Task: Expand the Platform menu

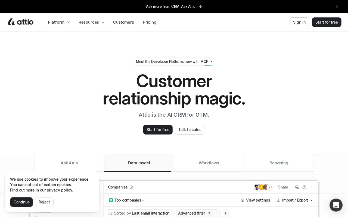Action: coord(59,22)
